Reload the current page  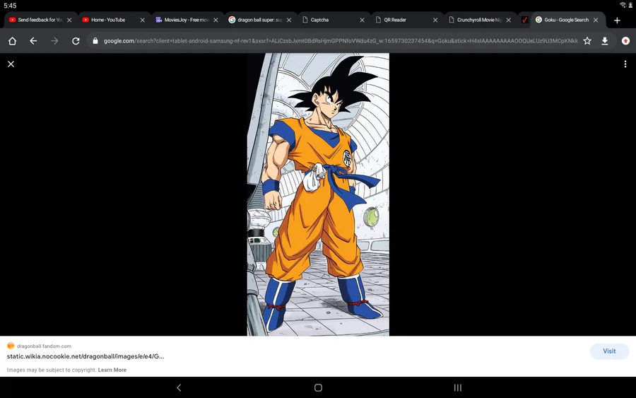[76, 41]
